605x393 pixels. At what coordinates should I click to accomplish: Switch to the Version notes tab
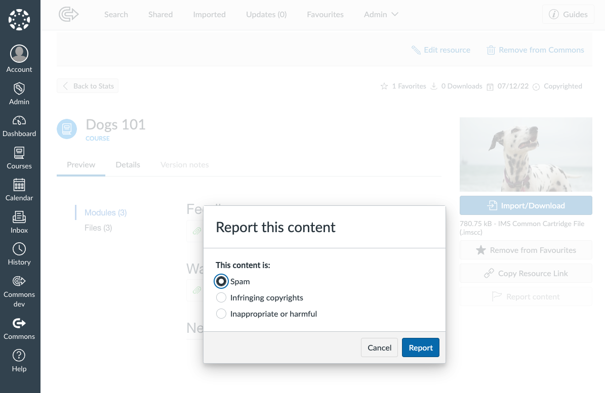point(184,165)
